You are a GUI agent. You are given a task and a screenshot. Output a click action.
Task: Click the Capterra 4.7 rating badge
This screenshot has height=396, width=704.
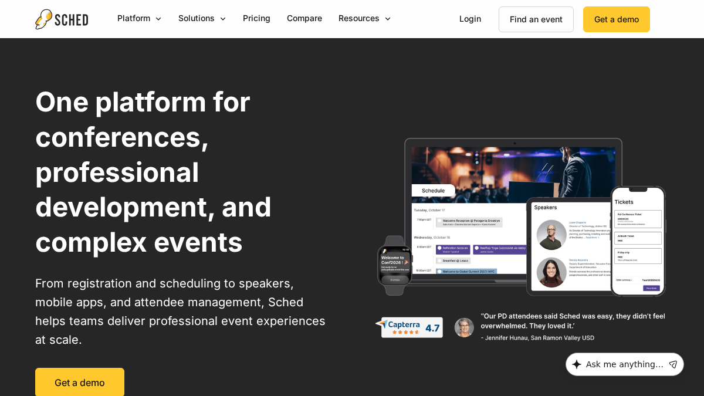(409, 327)
